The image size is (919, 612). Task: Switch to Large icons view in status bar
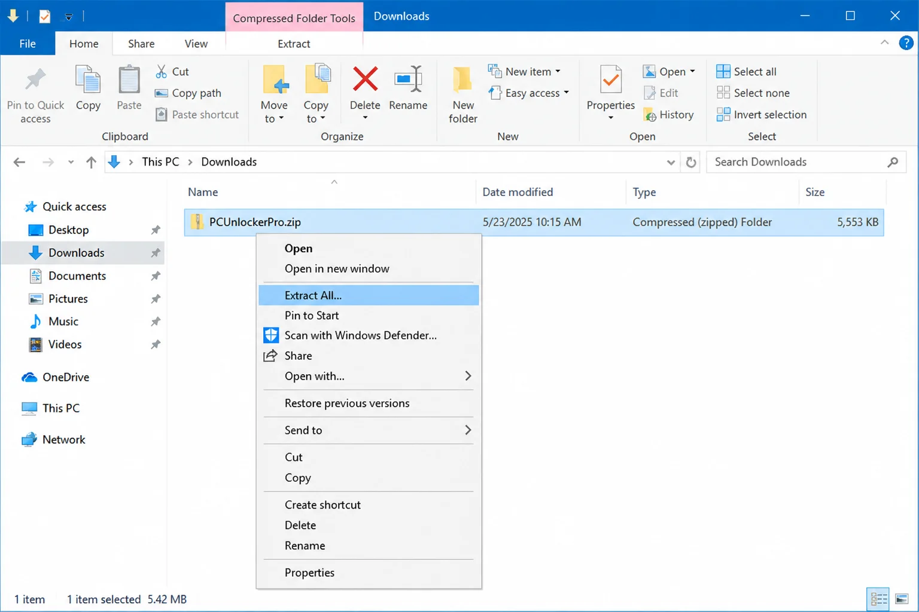pos(902,598)
